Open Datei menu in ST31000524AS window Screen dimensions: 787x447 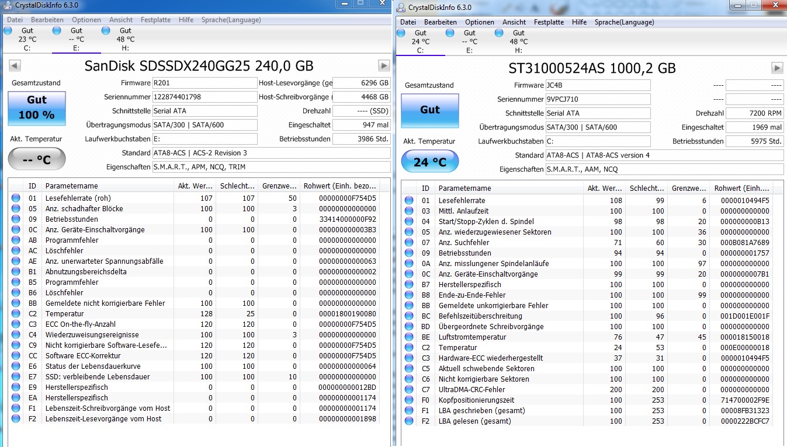point(408,22)
